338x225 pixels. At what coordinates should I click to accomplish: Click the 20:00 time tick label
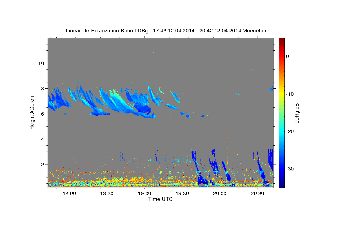coord(220,194)
